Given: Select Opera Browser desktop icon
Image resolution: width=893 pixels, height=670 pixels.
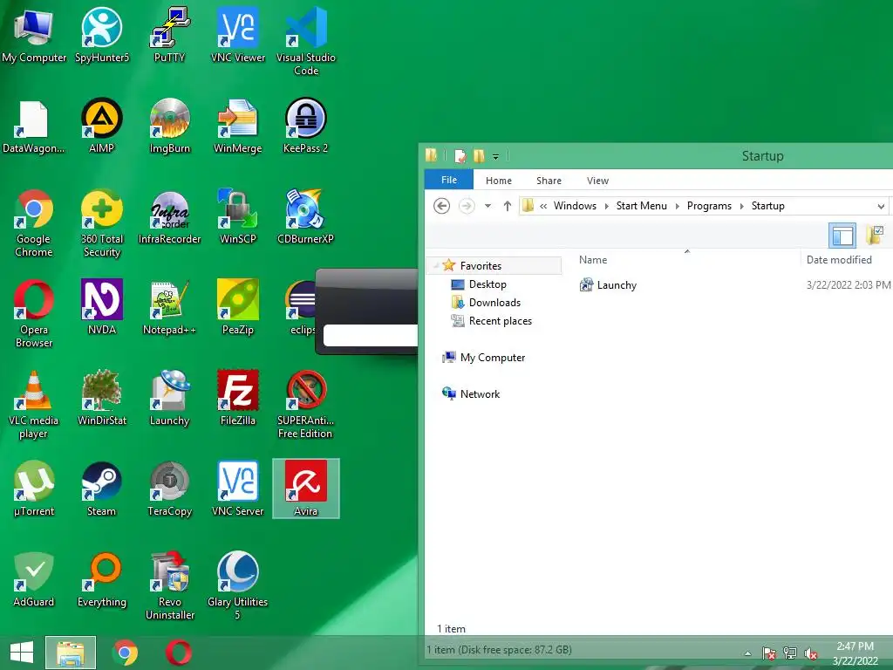Looking at the screenshot, I should [34, 313].
